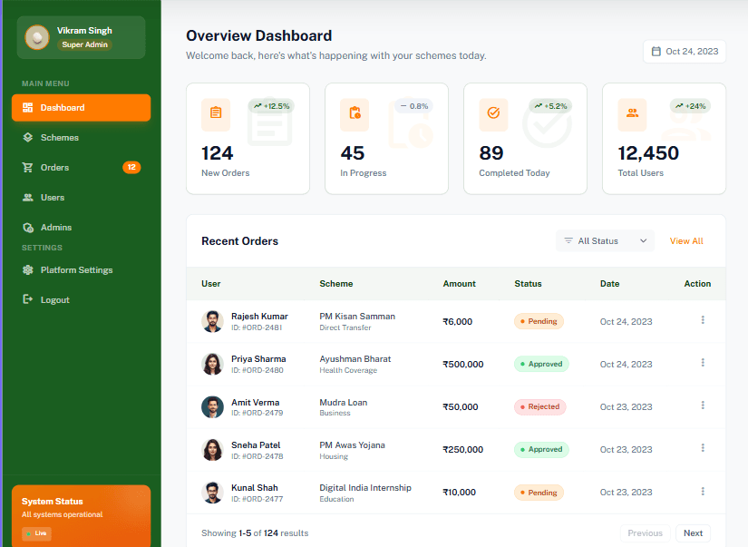The width and height of the screenshot is (748, 547).
Task: Click the Next pagination button
Action: click(693, 533)
